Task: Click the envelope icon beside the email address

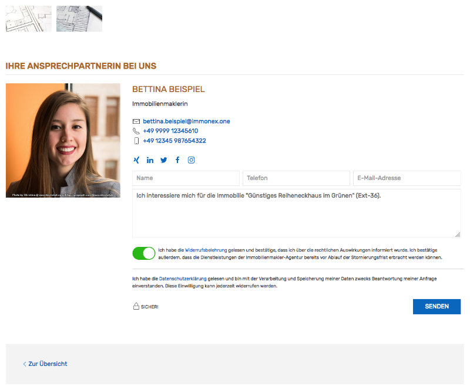Action: click(x=136, y=121)
